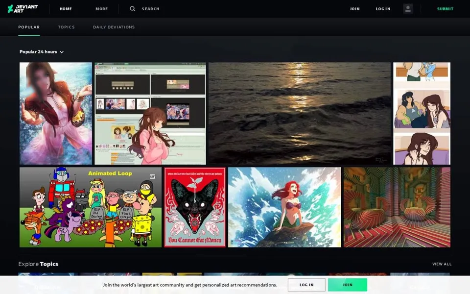Screen dimensions: 470x294
Task: Select the POPULAR tab
Action: point(29,27)
